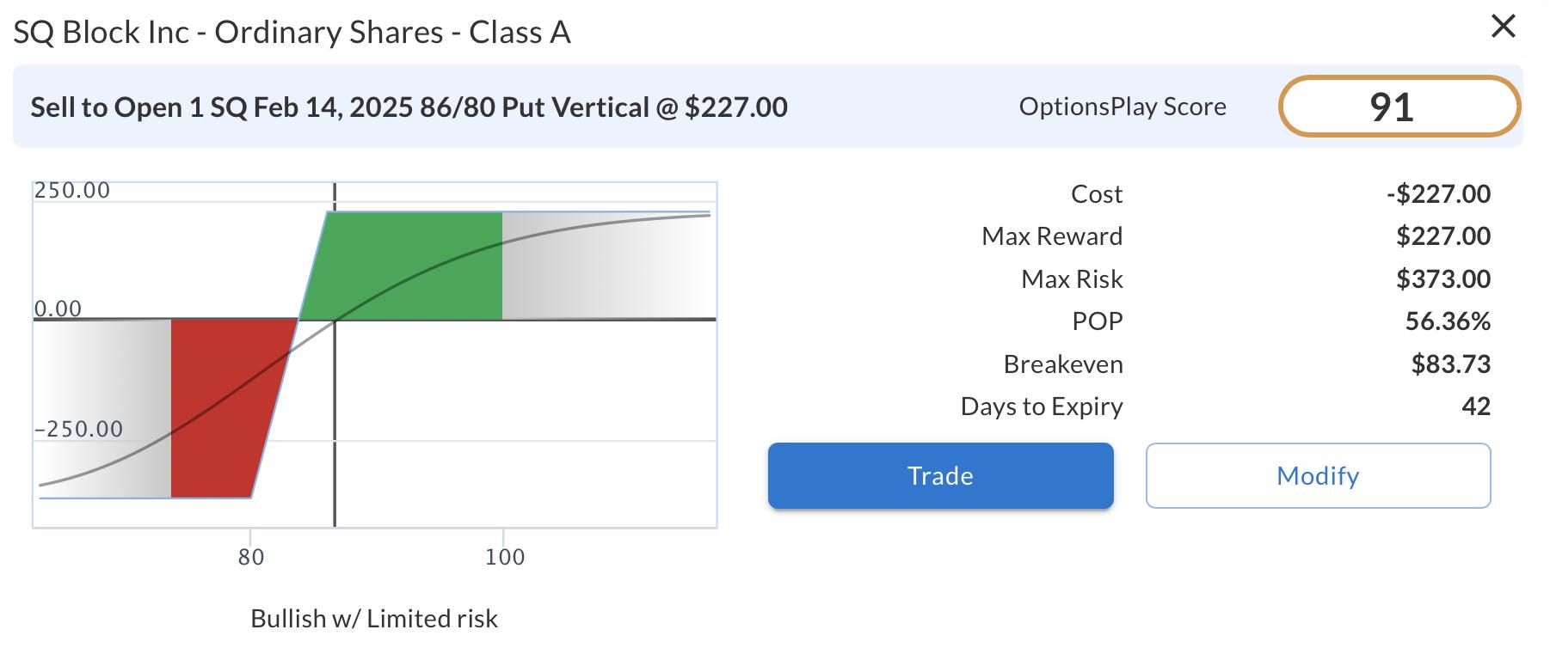Click the 100 price label on x-axis
Screen dimensions: 1550x648
pyautogui.click(x=505, y=558)
